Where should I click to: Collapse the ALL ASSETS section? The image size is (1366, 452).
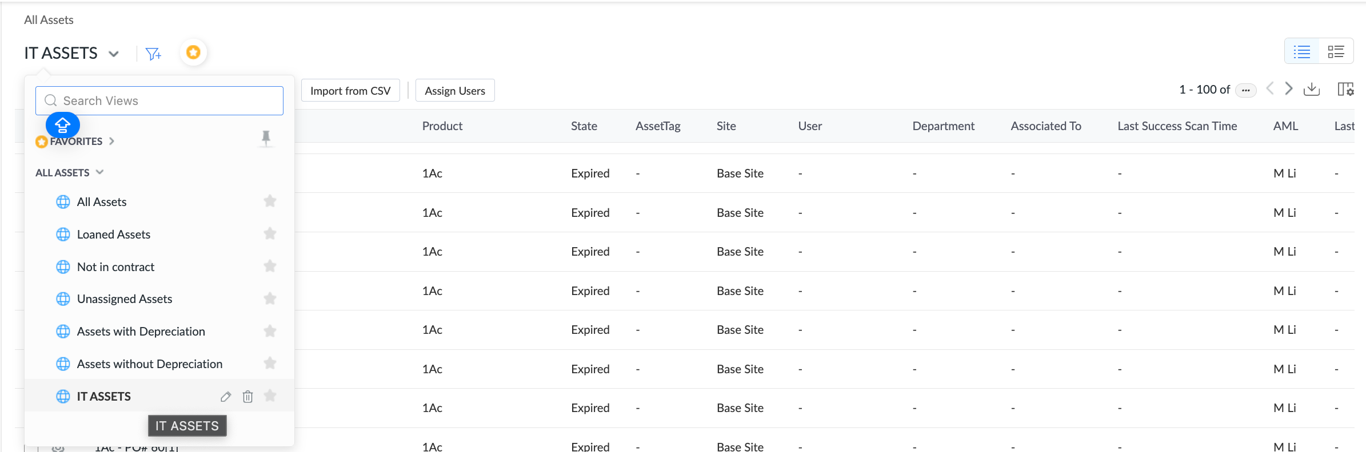tap(99, 172)
